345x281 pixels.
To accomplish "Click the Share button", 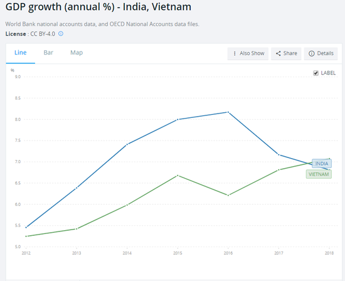I will pyautogui.click(x=286, y=53).
